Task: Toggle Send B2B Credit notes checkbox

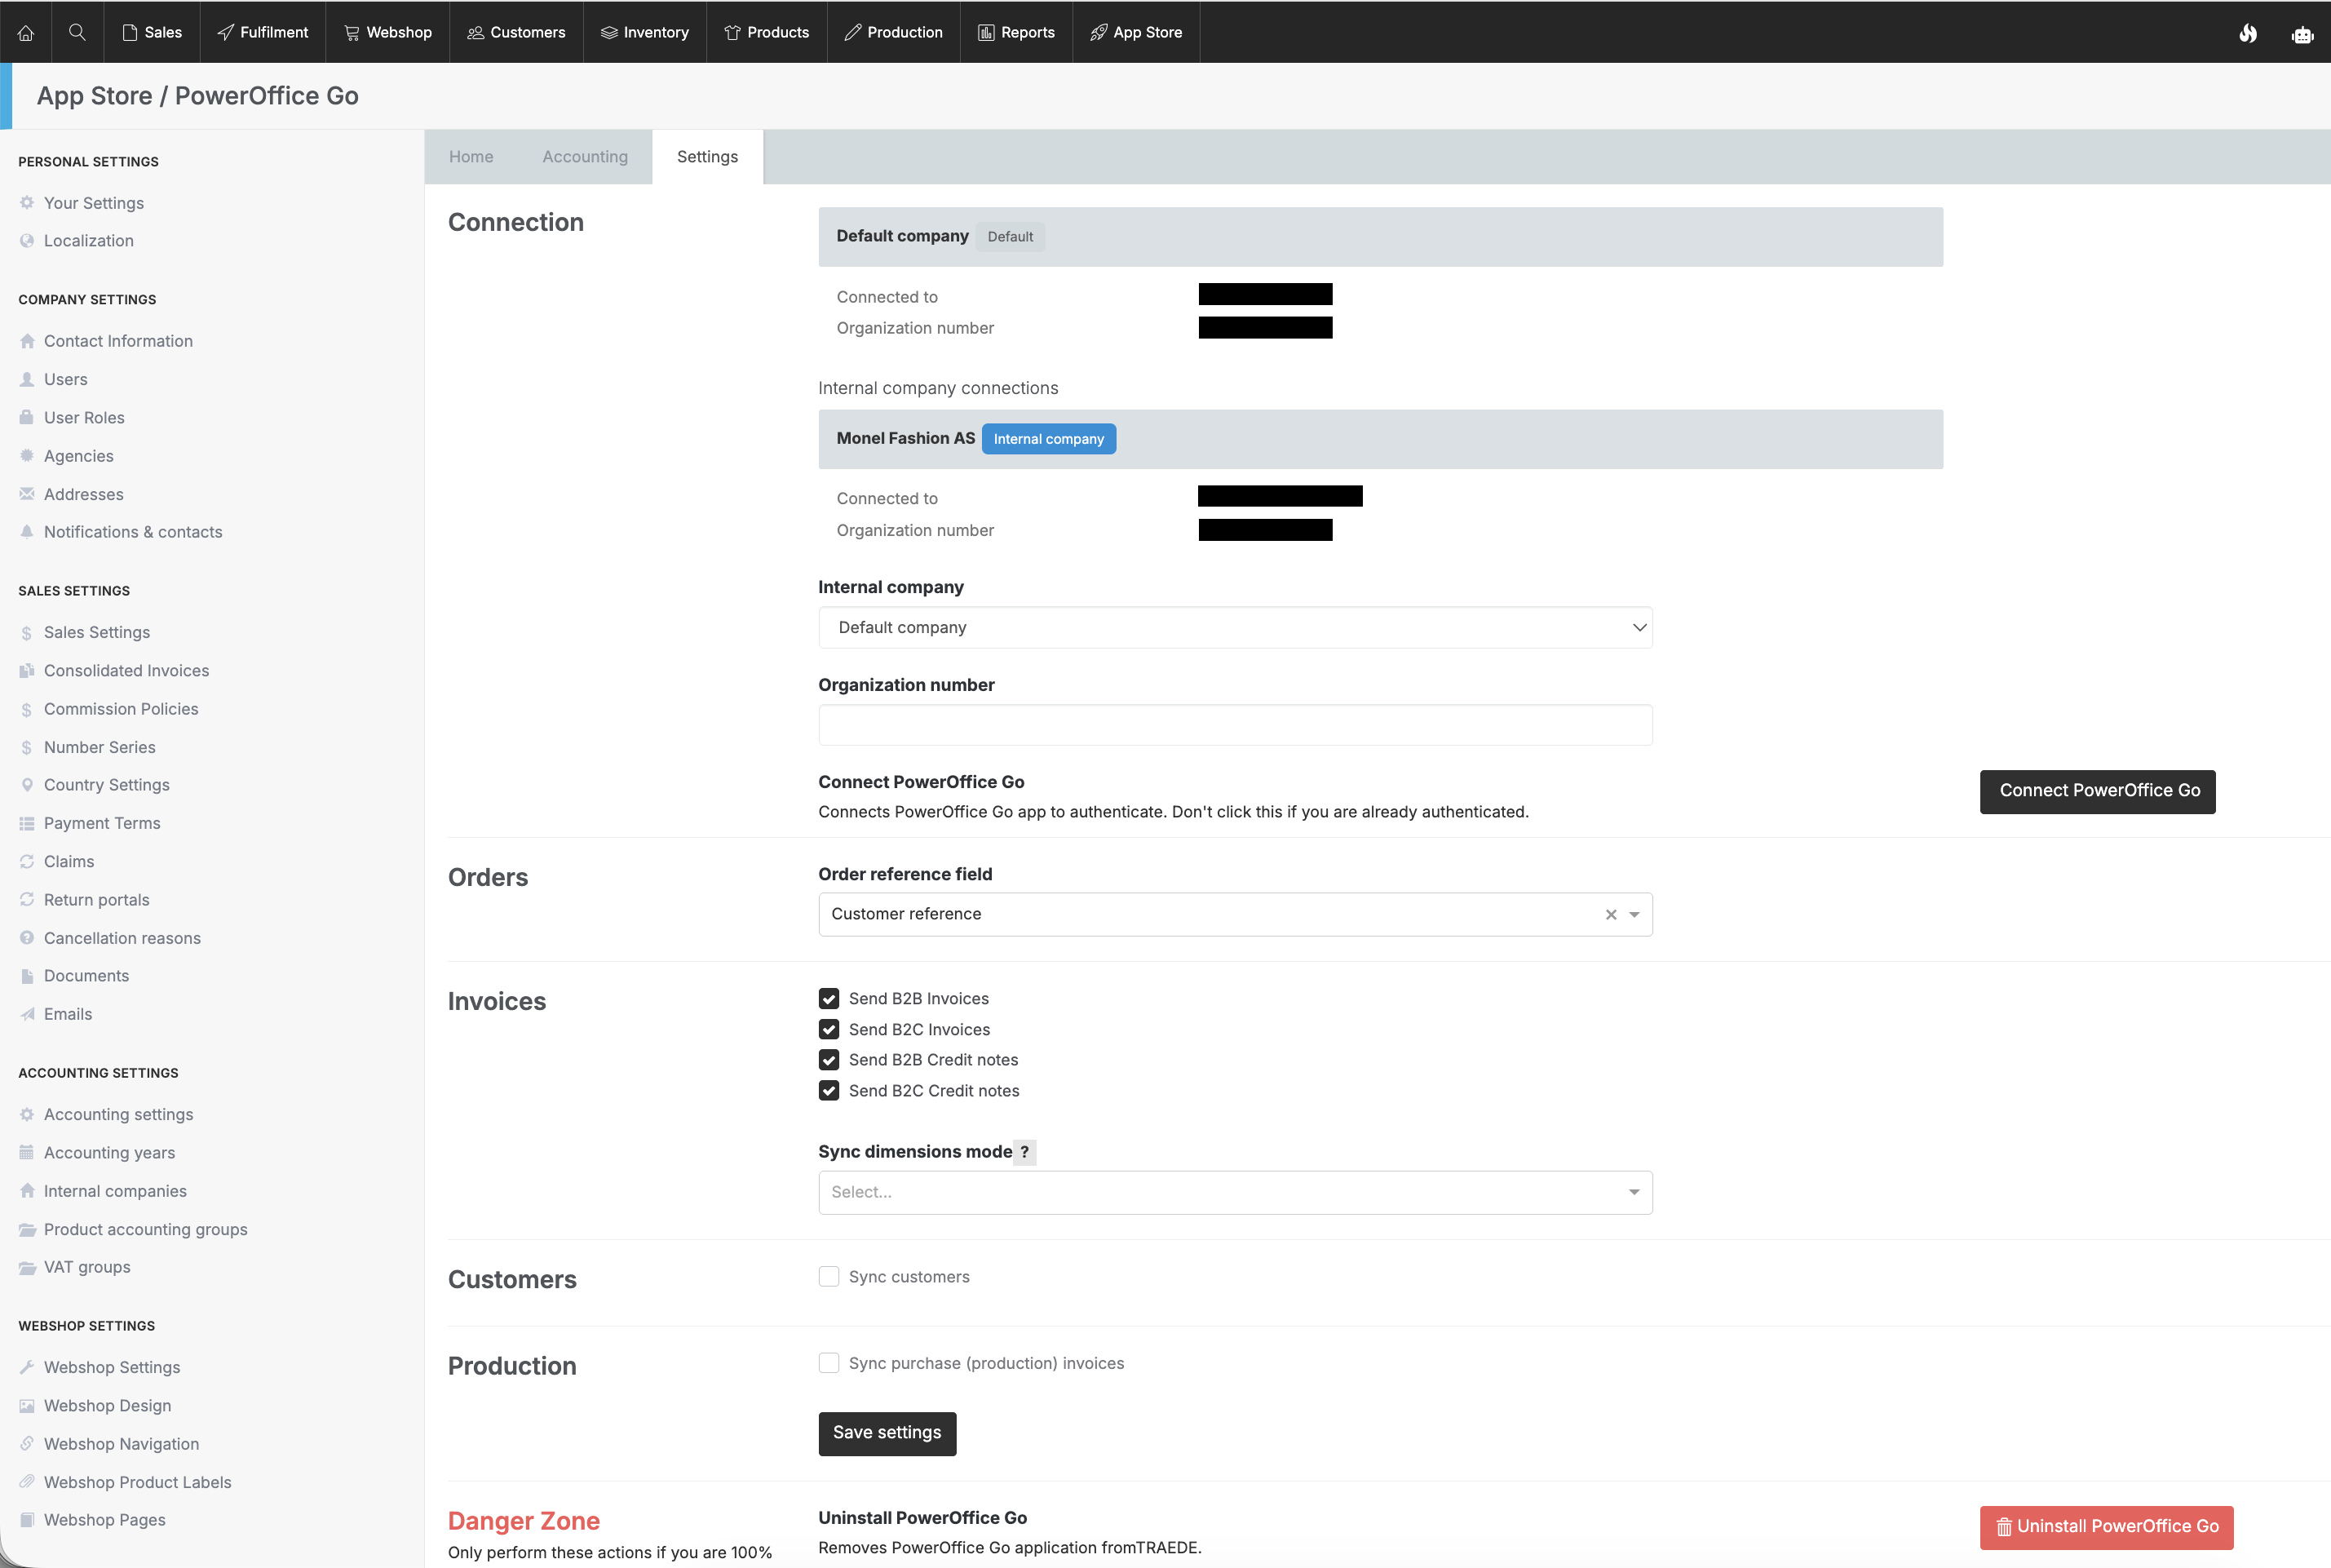Action: coord(829,1060)
